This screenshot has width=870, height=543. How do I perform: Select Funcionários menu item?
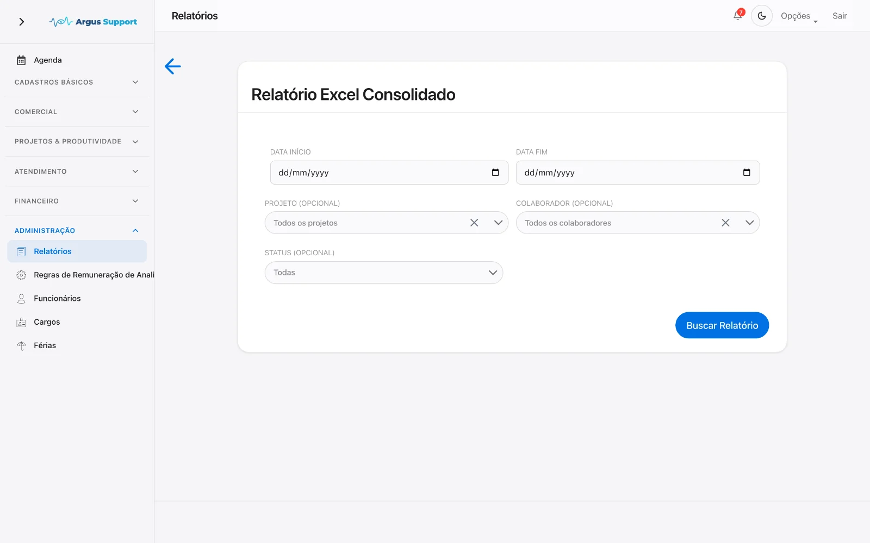click(x=77, y=299)
